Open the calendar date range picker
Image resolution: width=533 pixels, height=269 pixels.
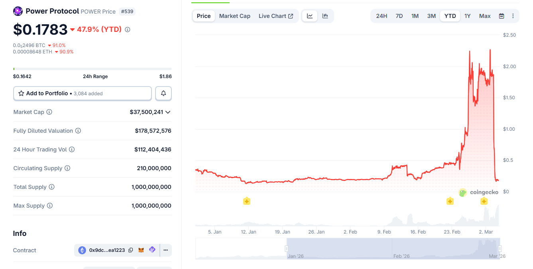[x=502, y=16]
